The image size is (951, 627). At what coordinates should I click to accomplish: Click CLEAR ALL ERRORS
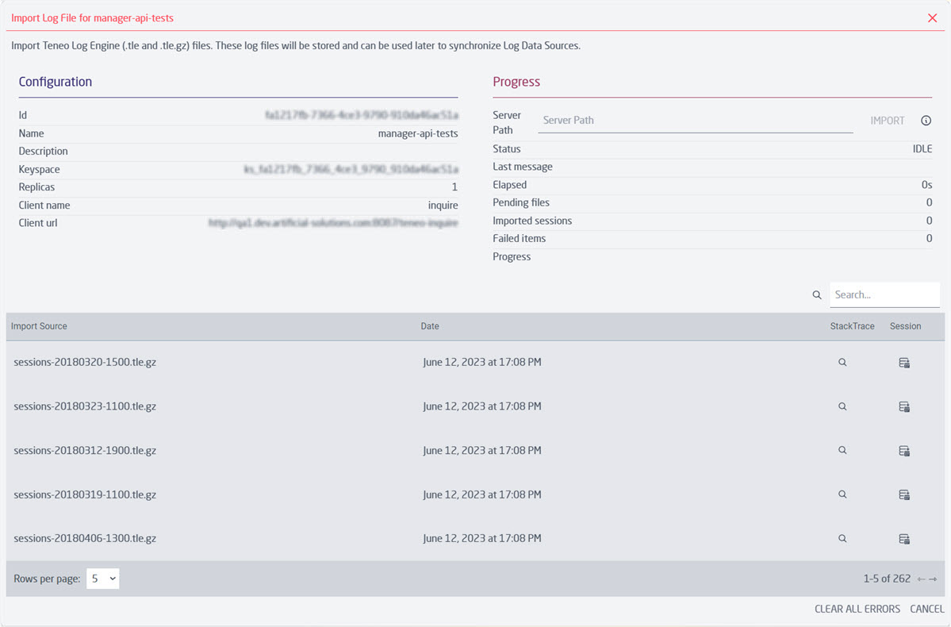click(857, 608)
